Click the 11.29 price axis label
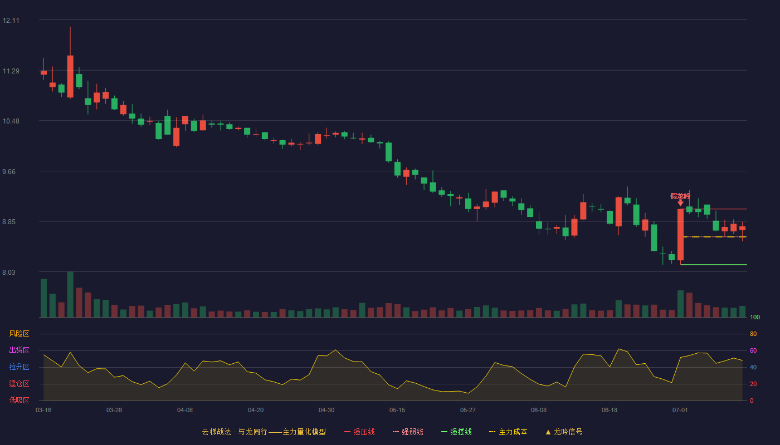780x445 pixels. [x=11, y=71]
